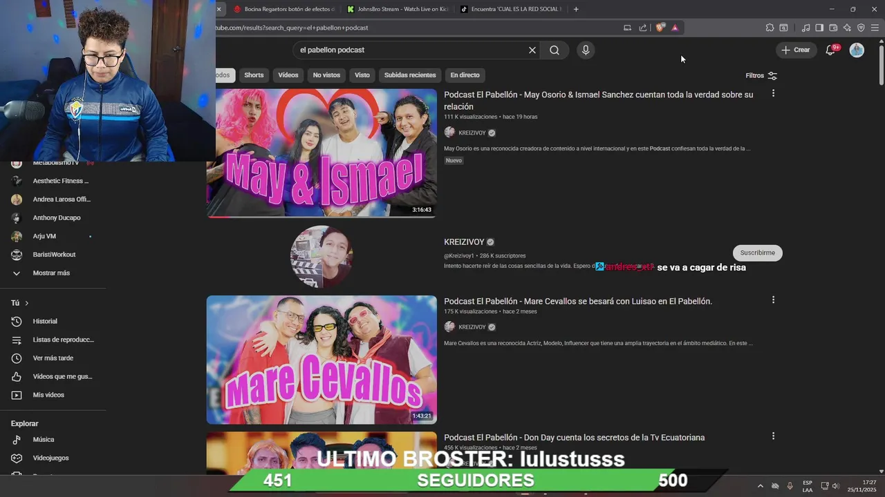The width and height of the screenshot is (885, 497).
Task: Click the Suscribirme button
Action: 758,253
